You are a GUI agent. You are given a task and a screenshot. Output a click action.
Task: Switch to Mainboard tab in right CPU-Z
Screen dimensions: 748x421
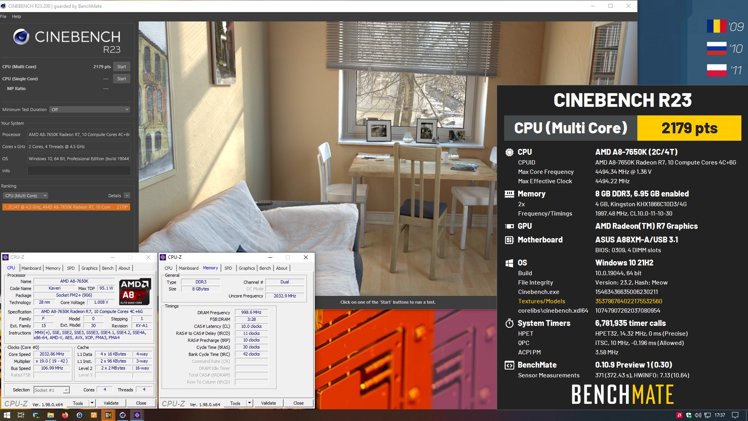click(189, 268)
